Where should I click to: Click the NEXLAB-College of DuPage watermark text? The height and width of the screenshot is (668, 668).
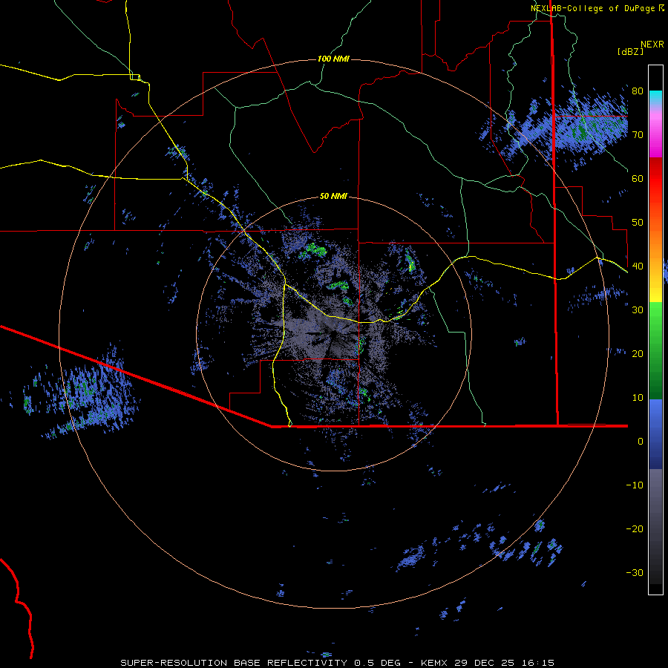tap(597, 8)
